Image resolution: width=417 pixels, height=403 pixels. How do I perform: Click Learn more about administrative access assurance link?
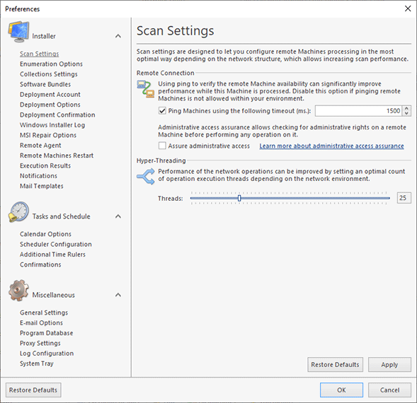click(x=331, y=146)
